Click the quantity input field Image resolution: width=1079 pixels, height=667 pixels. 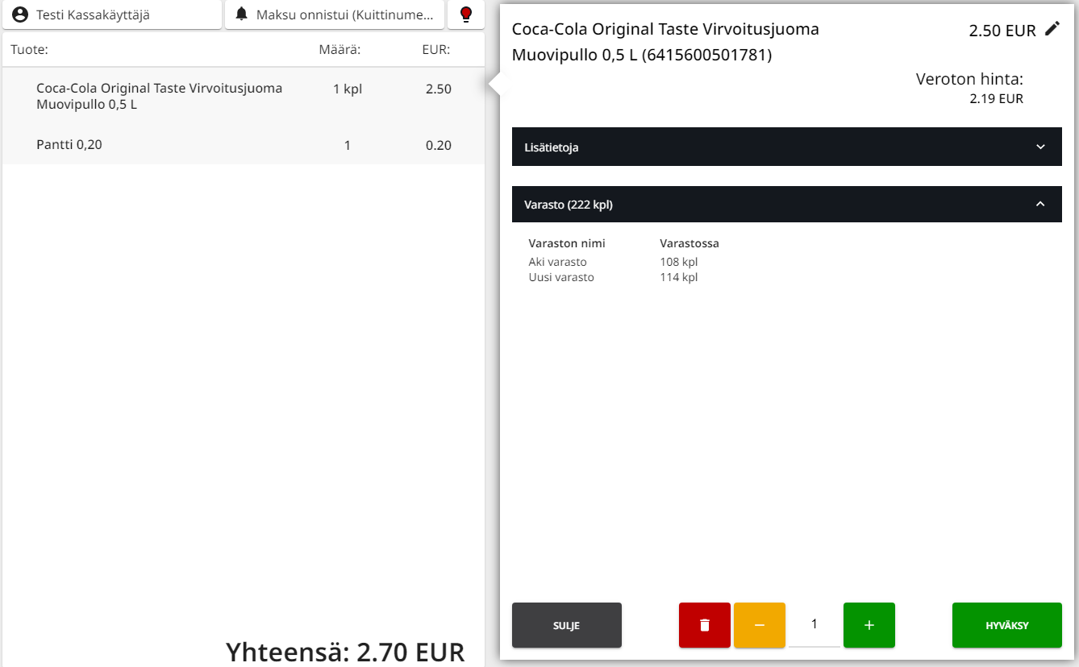pyautogui.click(x=814, y=625)
